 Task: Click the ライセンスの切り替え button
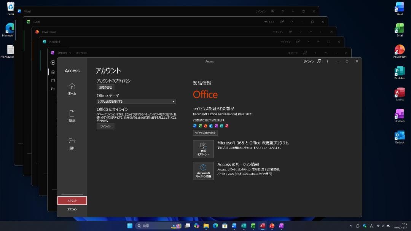[204, 133]
